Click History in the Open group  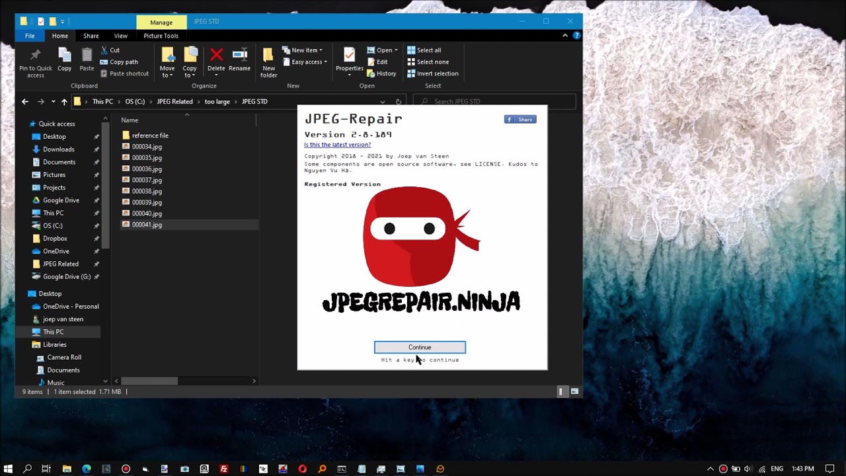tap(381, 73)
